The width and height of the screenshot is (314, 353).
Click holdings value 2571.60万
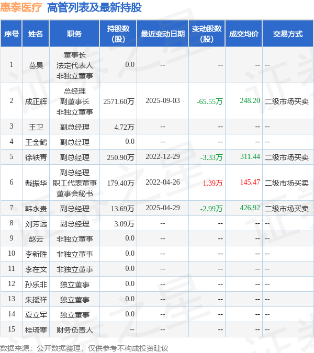pos(119,101)
